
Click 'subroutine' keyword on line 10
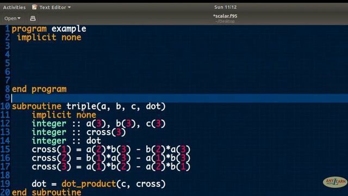pyautogui.click(x=36, y=106)
